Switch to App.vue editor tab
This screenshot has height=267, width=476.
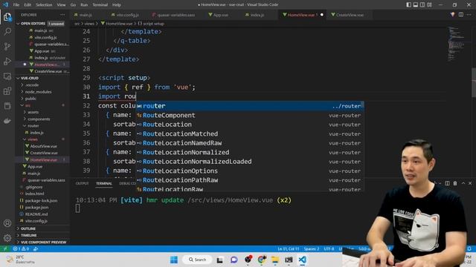pyautogui.click(x=220, y=15)
